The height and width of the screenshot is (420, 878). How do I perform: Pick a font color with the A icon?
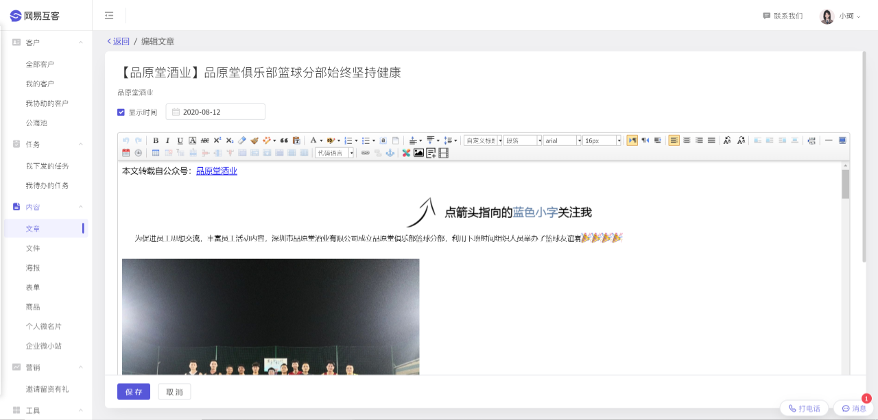coord(314,140)
